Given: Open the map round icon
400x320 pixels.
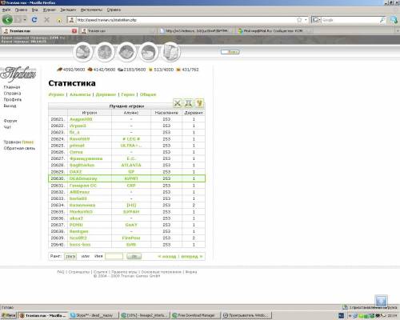Looking at the screenshot, I should (x=126, y=52).
